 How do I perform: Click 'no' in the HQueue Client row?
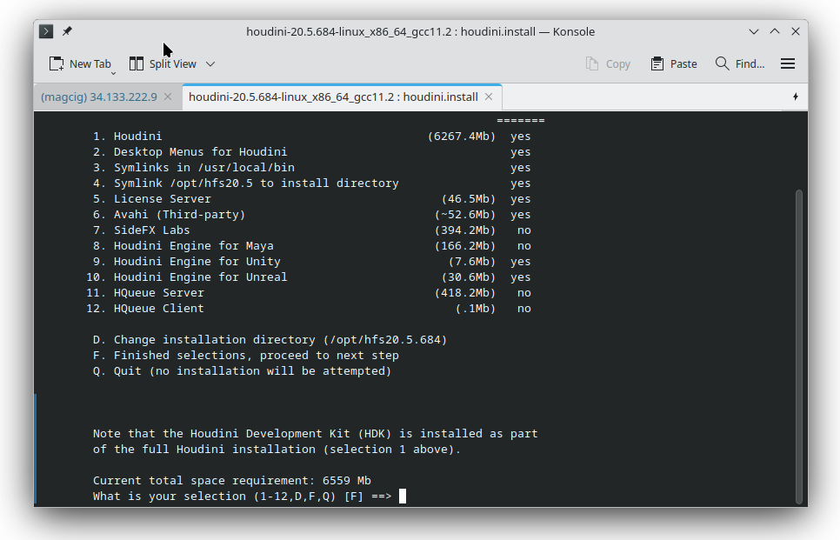(524, 309)
